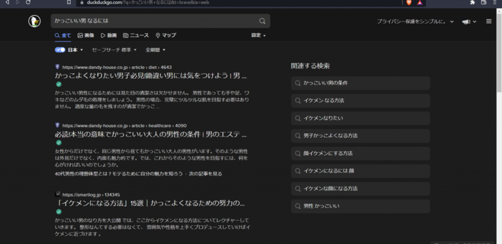Image resolution: width=502 pixels, height=244 pixels.
Task: Switch to the 動画 videos tab
Action: (x=109, y=36)
